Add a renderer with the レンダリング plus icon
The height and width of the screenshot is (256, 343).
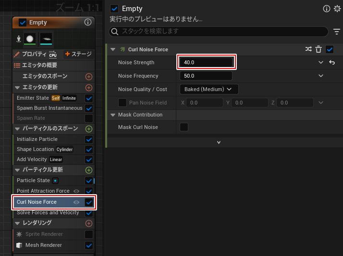pos(88,223)
